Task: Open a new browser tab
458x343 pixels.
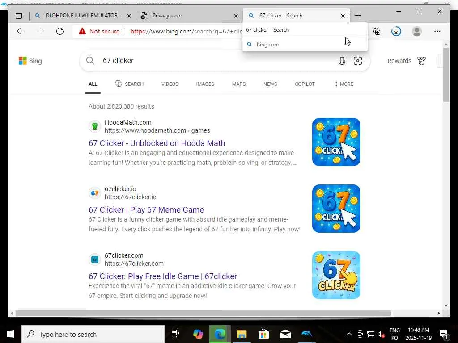Action: click(358, 16)
